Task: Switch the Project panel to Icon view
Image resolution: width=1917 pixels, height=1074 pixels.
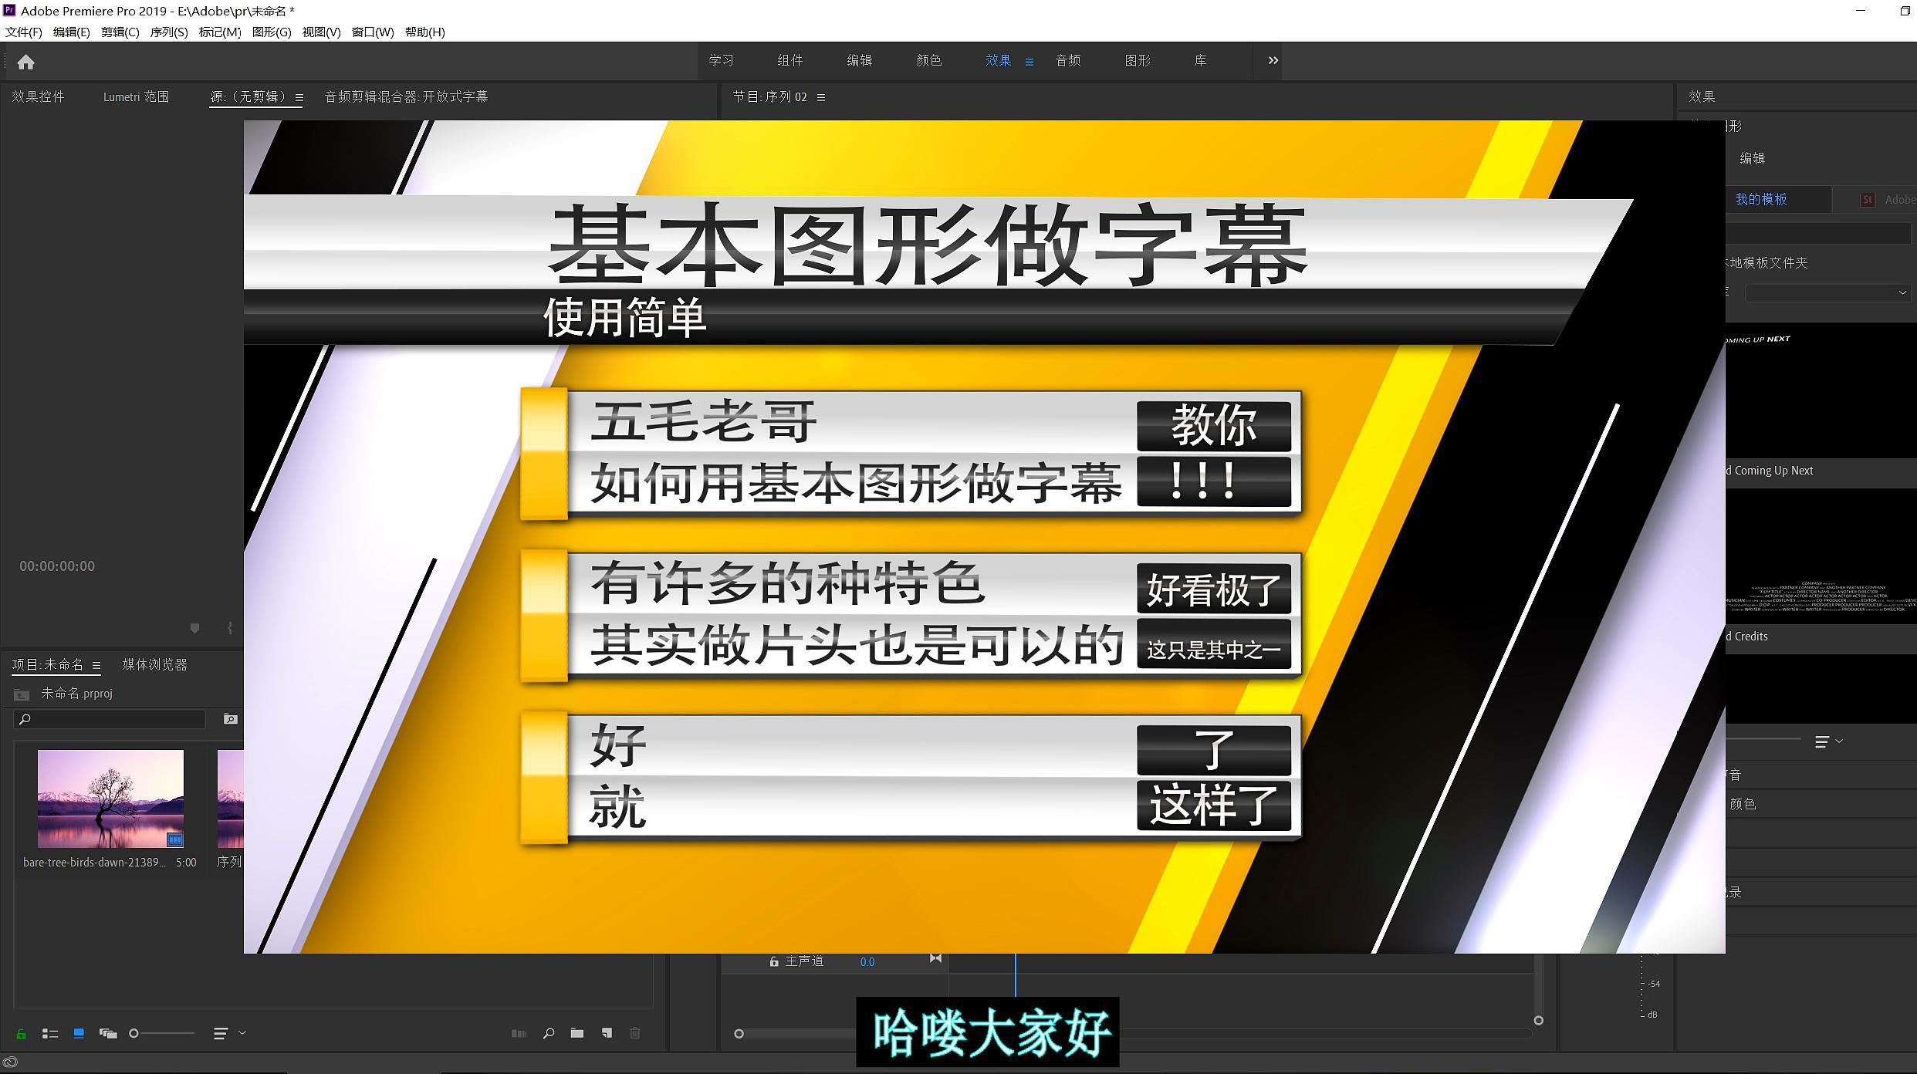Action: point(78,1034)
